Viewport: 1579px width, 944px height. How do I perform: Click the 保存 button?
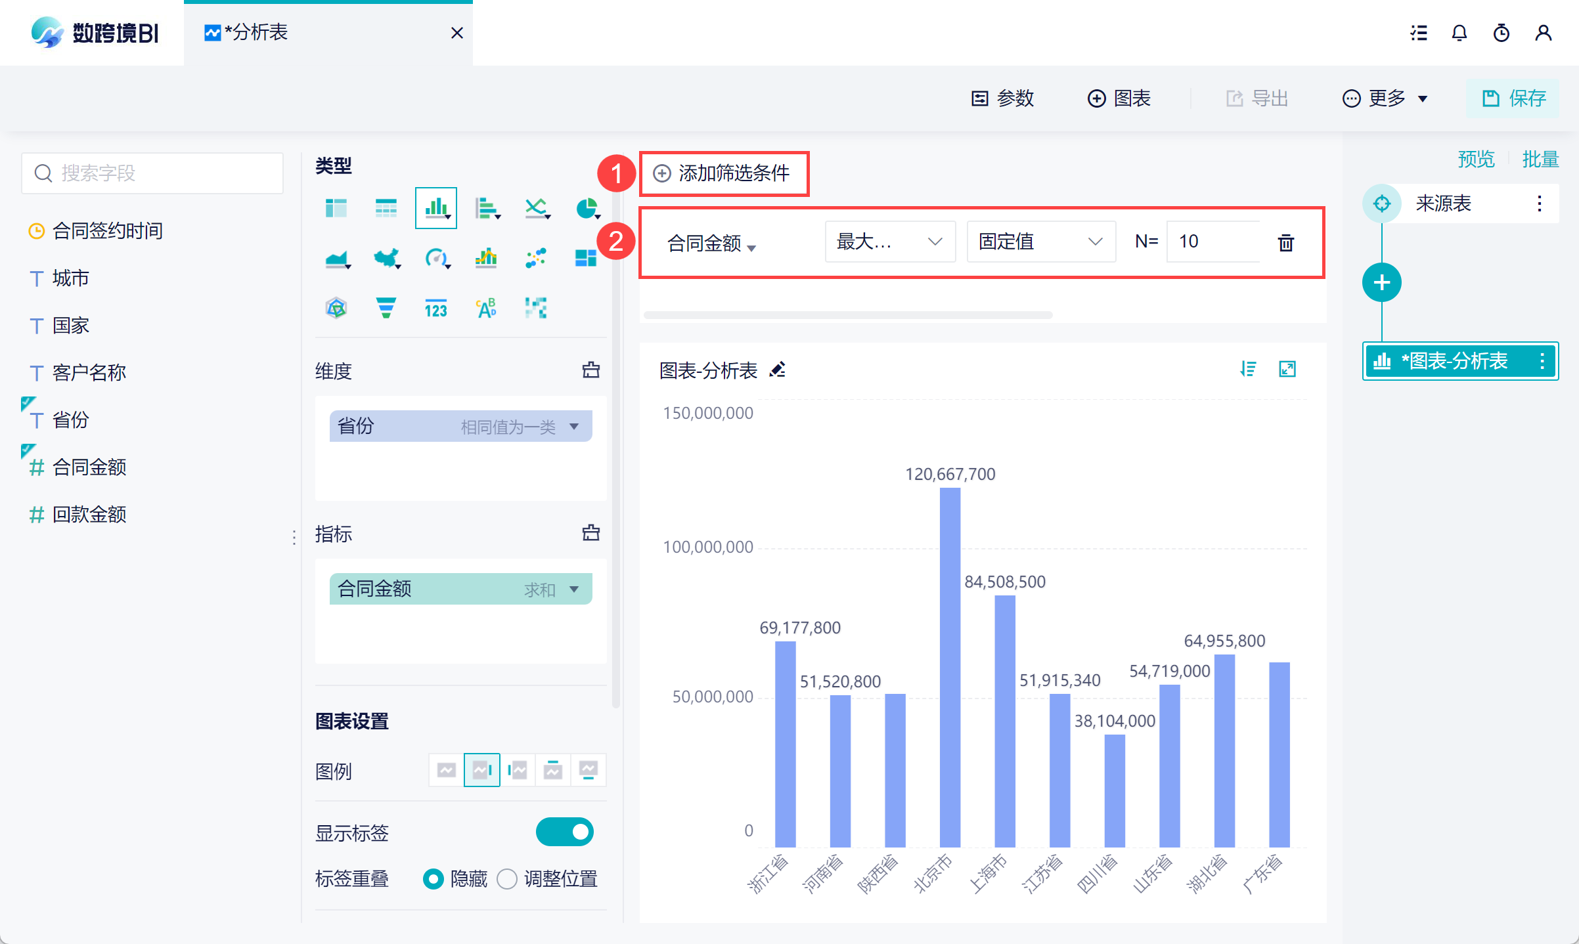click(x=1513, y=98)
